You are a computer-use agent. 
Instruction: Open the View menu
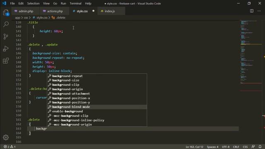click(x=46, y=3)
